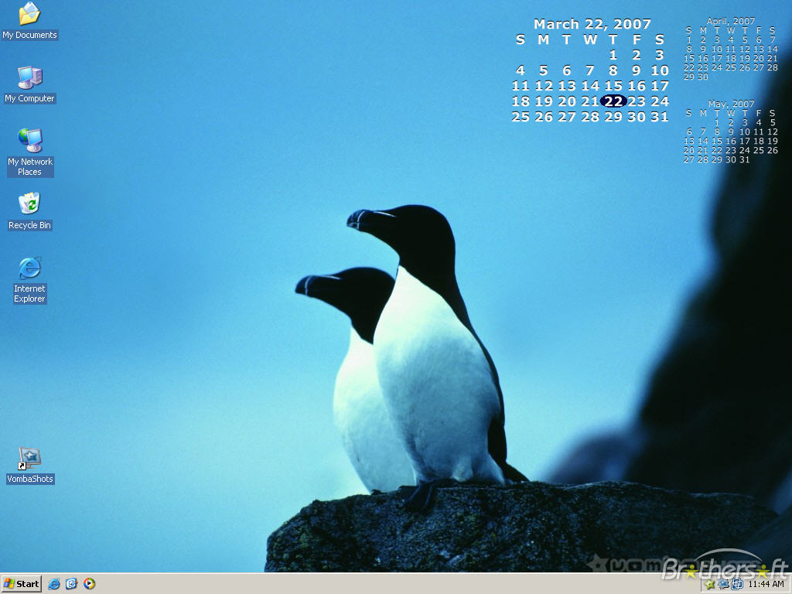Click the overlapping blue squares tray icon
The width and height of the screenshot is (792, 594).
pyautogui.click(x=737, y=585)
